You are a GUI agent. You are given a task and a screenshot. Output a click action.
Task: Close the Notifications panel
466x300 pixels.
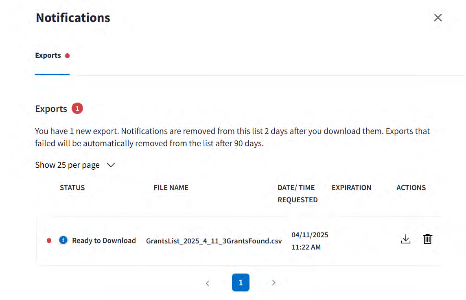(x=438, y=18)
